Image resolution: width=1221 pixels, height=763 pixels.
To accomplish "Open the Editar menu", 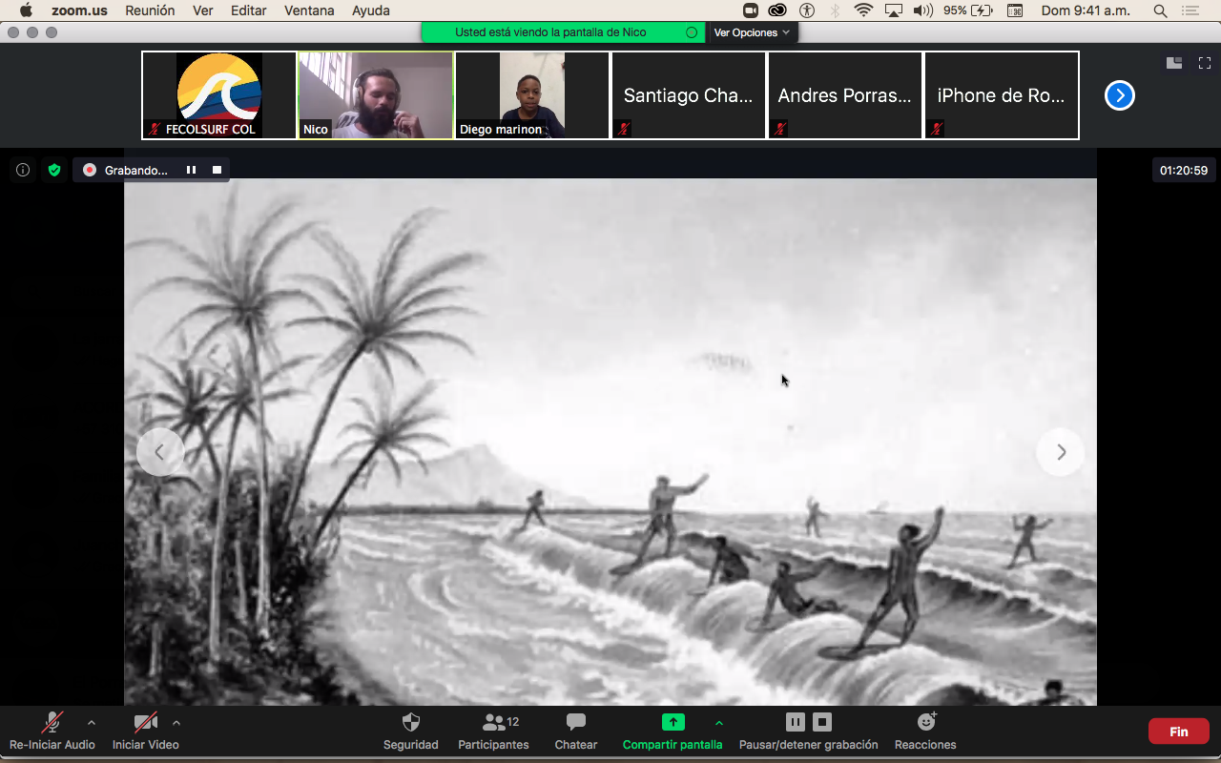I will point(249,10).
